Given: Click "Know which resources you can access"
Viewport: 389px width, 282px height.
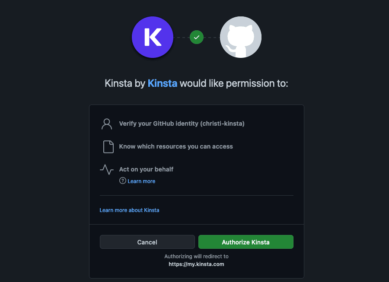Looking at the screenshot, I should (x=176, y=146).
